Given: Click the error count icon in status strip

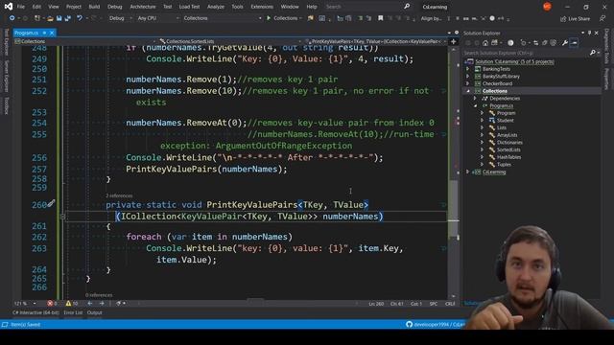Looking at the screenshot, I should click(x=50, y=303).
